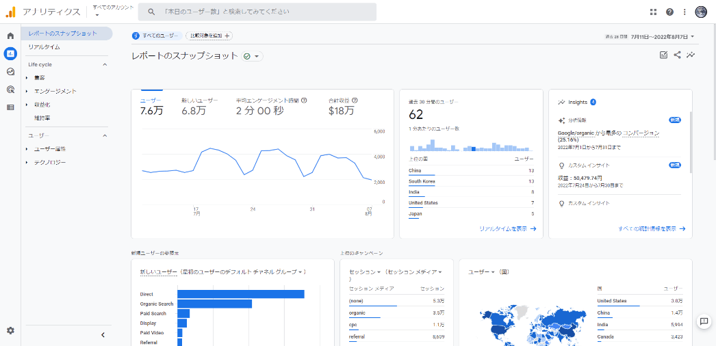This screenshot has width=716, height=346.
Task: Open the セッション metric dropdown
Action: pos(366,272)
